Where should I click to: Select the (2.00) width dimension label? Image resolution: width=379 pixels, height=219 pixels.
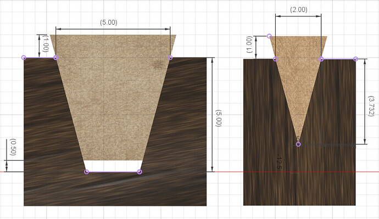[299, 10]
